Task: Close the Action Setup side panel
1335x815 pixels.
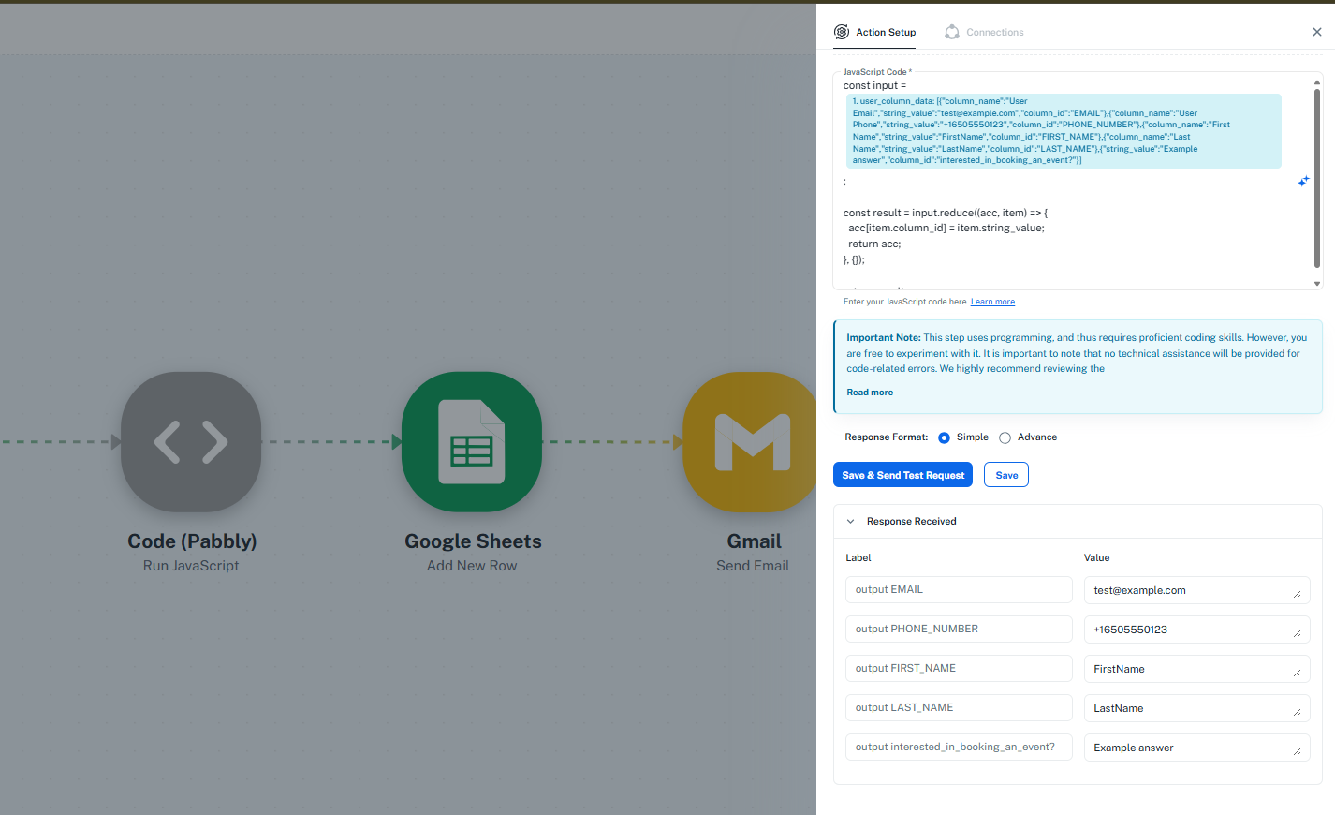Action: pos(1317,32)
